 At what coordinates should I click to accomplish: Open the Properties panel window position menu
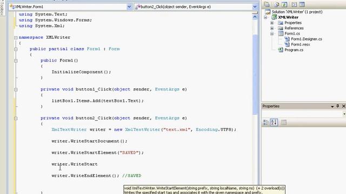[332, 107]
